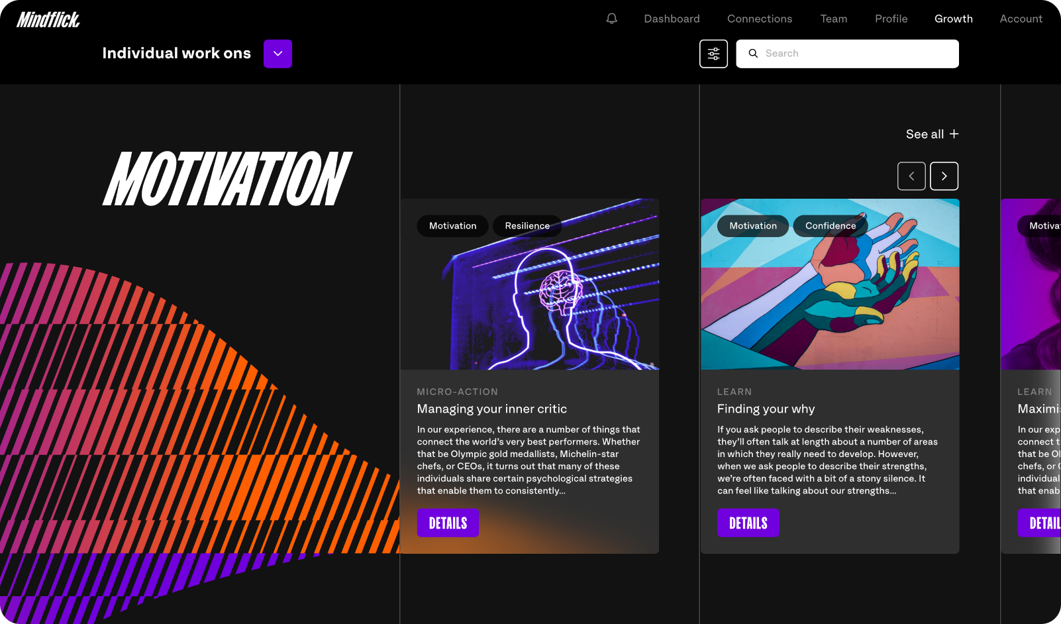Expand the Individual work ons dropdown
Screen dimensions: 1061x624
point(278,54)
